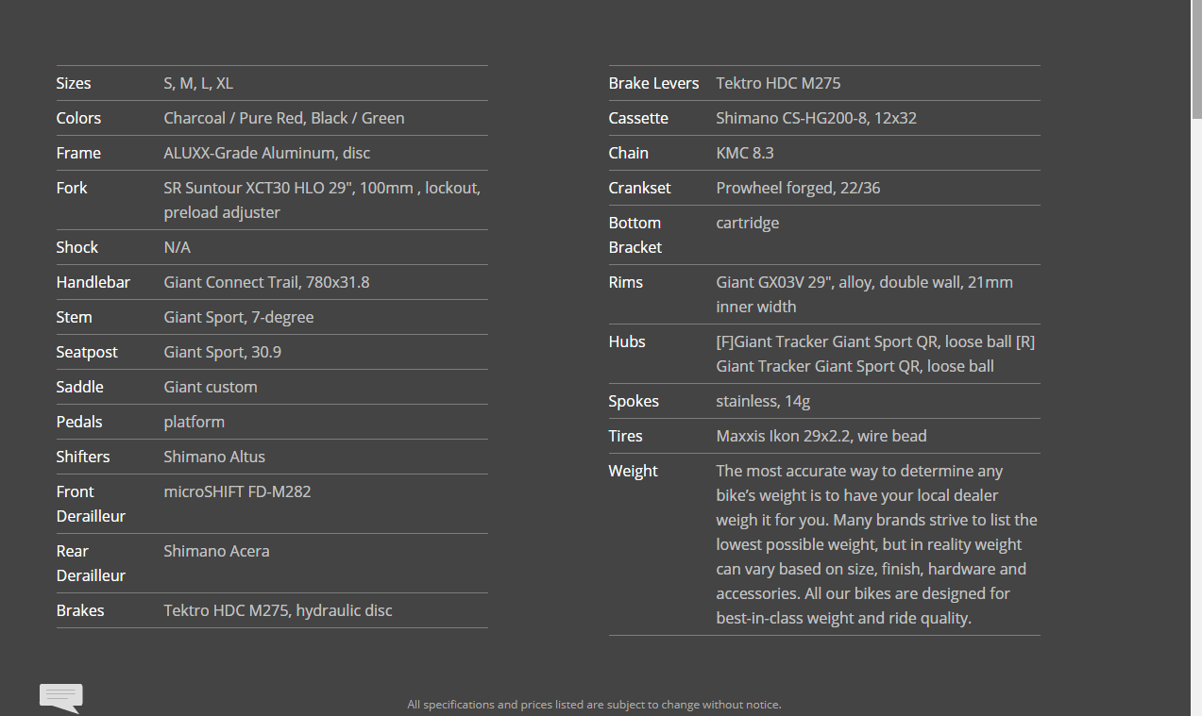Select the Sizes row label

[x=74, y=83]
